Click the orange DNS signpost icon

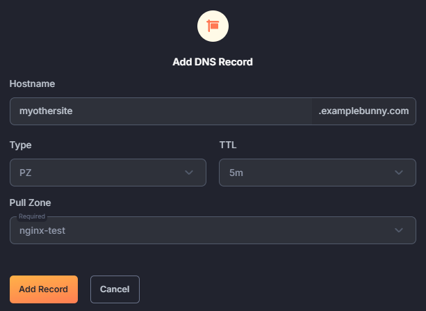point(213,26)
